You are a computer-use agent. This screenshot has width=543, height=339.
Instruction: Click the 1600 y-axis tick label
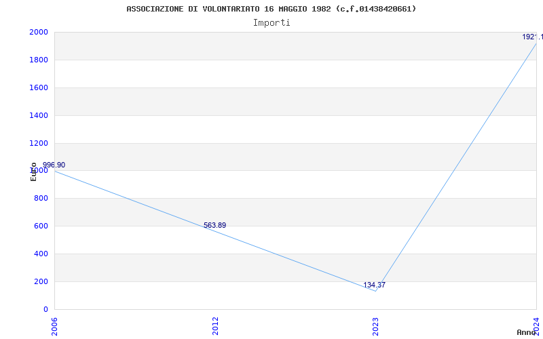pyautogui.click(x=39, y=87)
